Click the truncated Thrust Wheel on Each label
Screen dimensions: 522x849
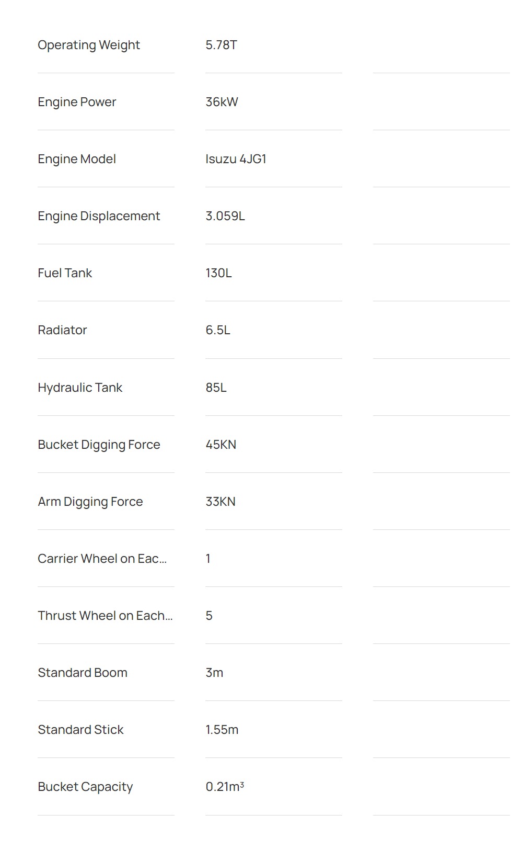[105, 616]
